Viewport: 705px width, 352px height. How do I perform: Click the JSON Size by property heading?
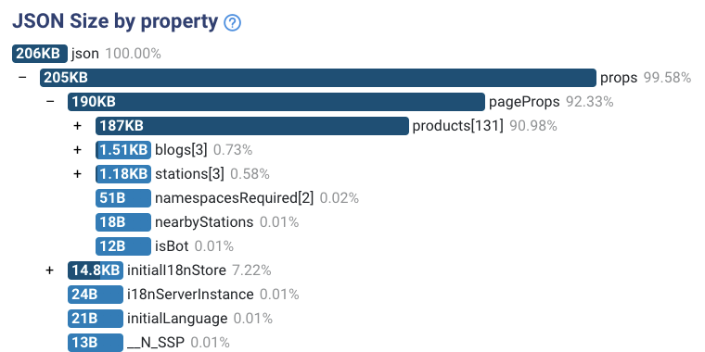(x=115, y=21)
